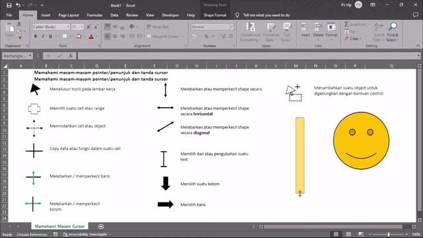
Task: Collapse the ribbon with the chevron
Action: click(418, 46)
